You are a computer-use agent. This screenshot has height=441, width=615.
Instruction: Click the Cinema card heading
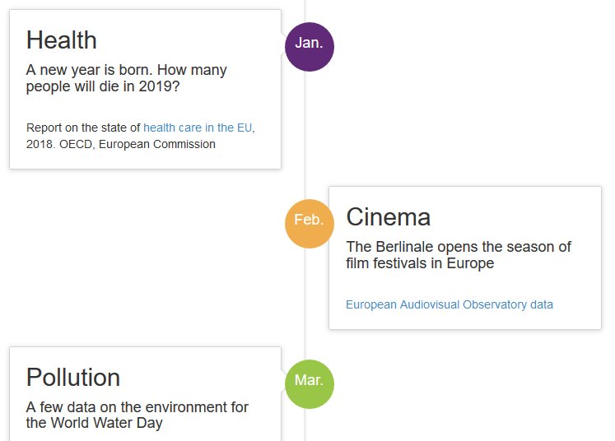[389, 216]
